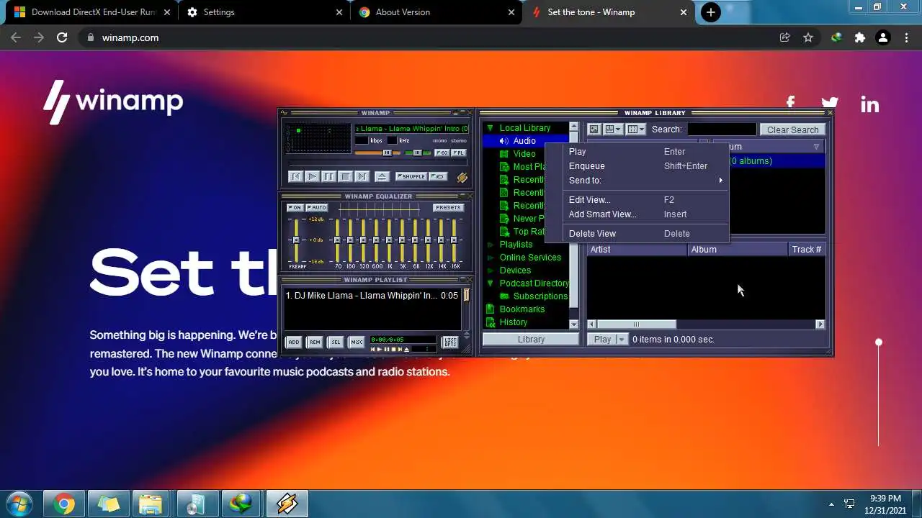Open Chrome from the taskbar
The width and height of the screenshot is (922, 518).
pyautogui.click(x=64, y=504)
